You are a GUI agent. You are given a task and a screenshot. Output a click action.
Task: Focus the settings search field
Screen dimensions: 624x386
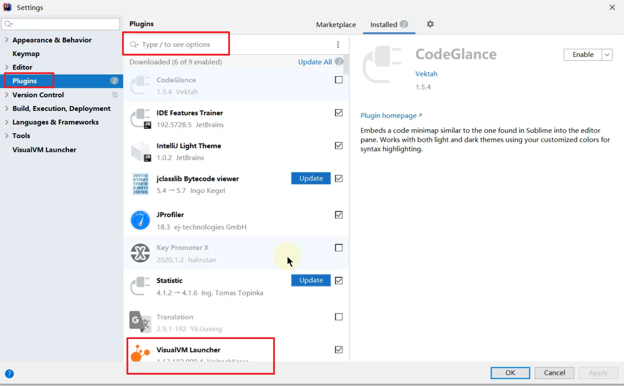point(61,24)
